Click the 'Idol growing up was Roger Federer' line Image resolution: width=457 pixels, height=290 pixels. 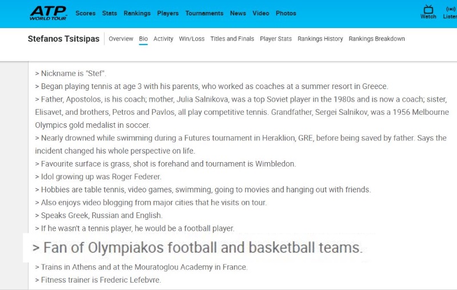tap(98, 177)
